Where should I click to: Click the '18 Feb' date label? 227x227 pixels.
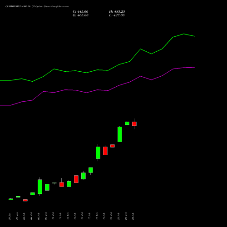[x=97, y=216]
